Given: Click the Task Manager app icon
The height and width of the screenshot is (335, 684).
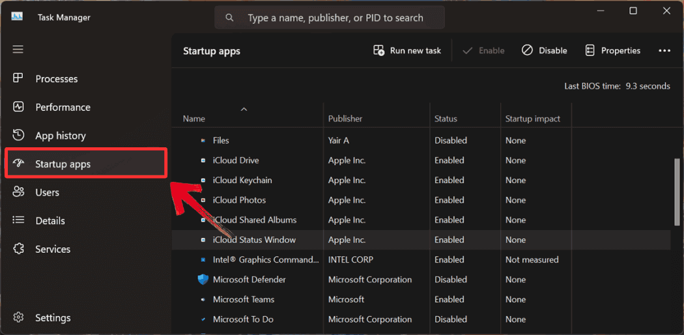Looking at the screenshot, I should coord(17,17).
